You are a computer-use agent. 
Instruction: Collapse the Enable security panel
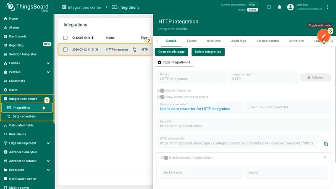tap(325, 157)
